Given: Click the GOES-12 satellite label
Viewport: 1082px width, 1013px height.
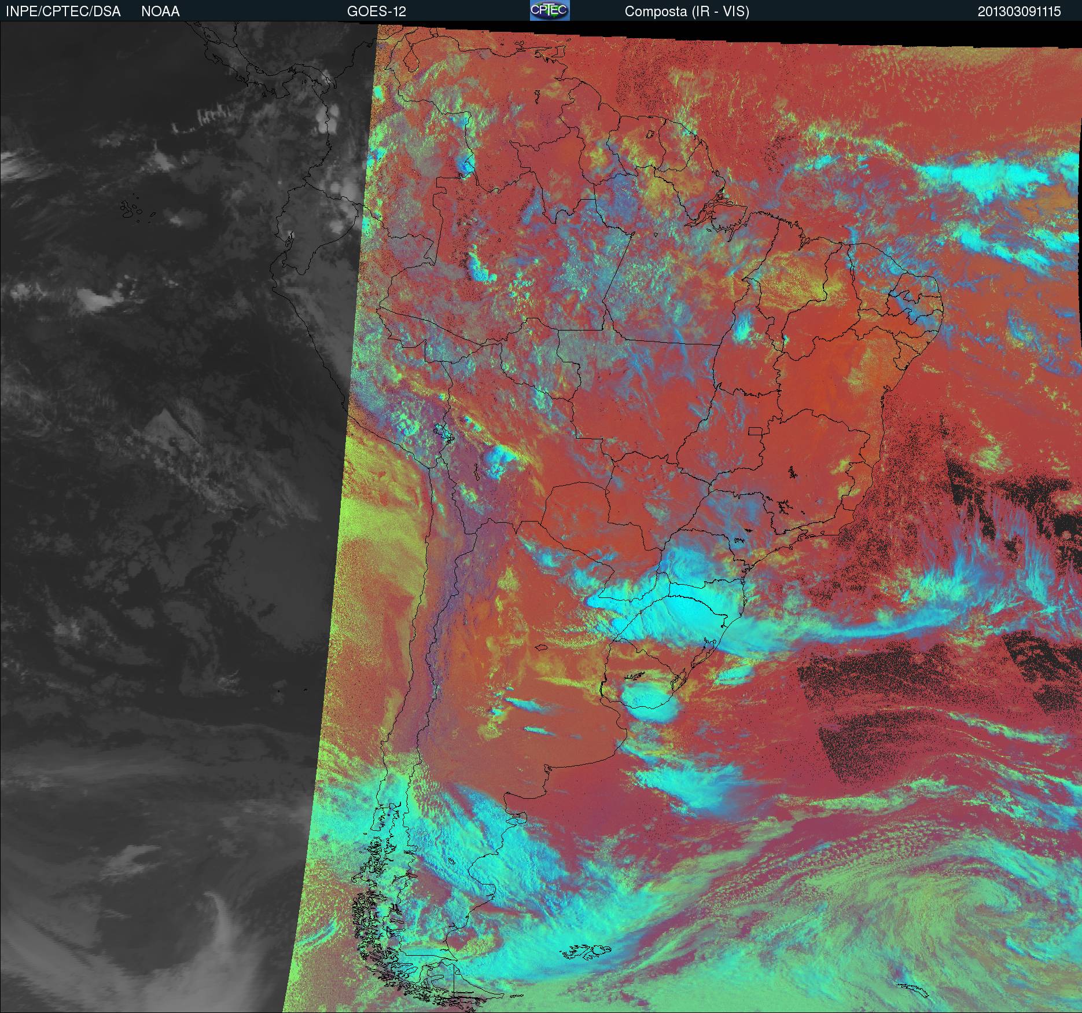Looking at the screenshot, I should pos(377,12).
